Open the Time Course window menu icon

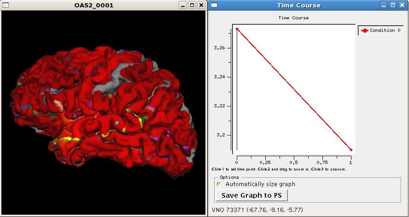(214, 5)
